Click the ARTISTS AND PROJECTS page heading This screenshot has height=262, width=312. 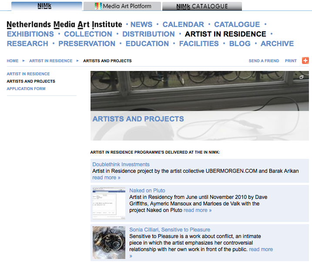click(138, 119)
